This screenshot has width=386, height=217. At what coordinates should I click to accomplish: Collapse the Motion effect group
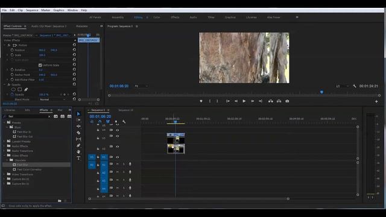[4, 45]
